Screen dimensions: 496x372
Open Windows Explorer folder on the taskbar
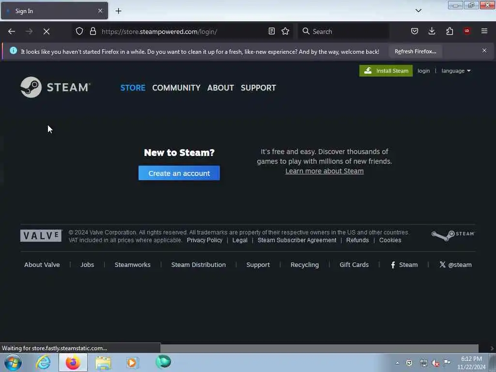click(x=103, y=363)
